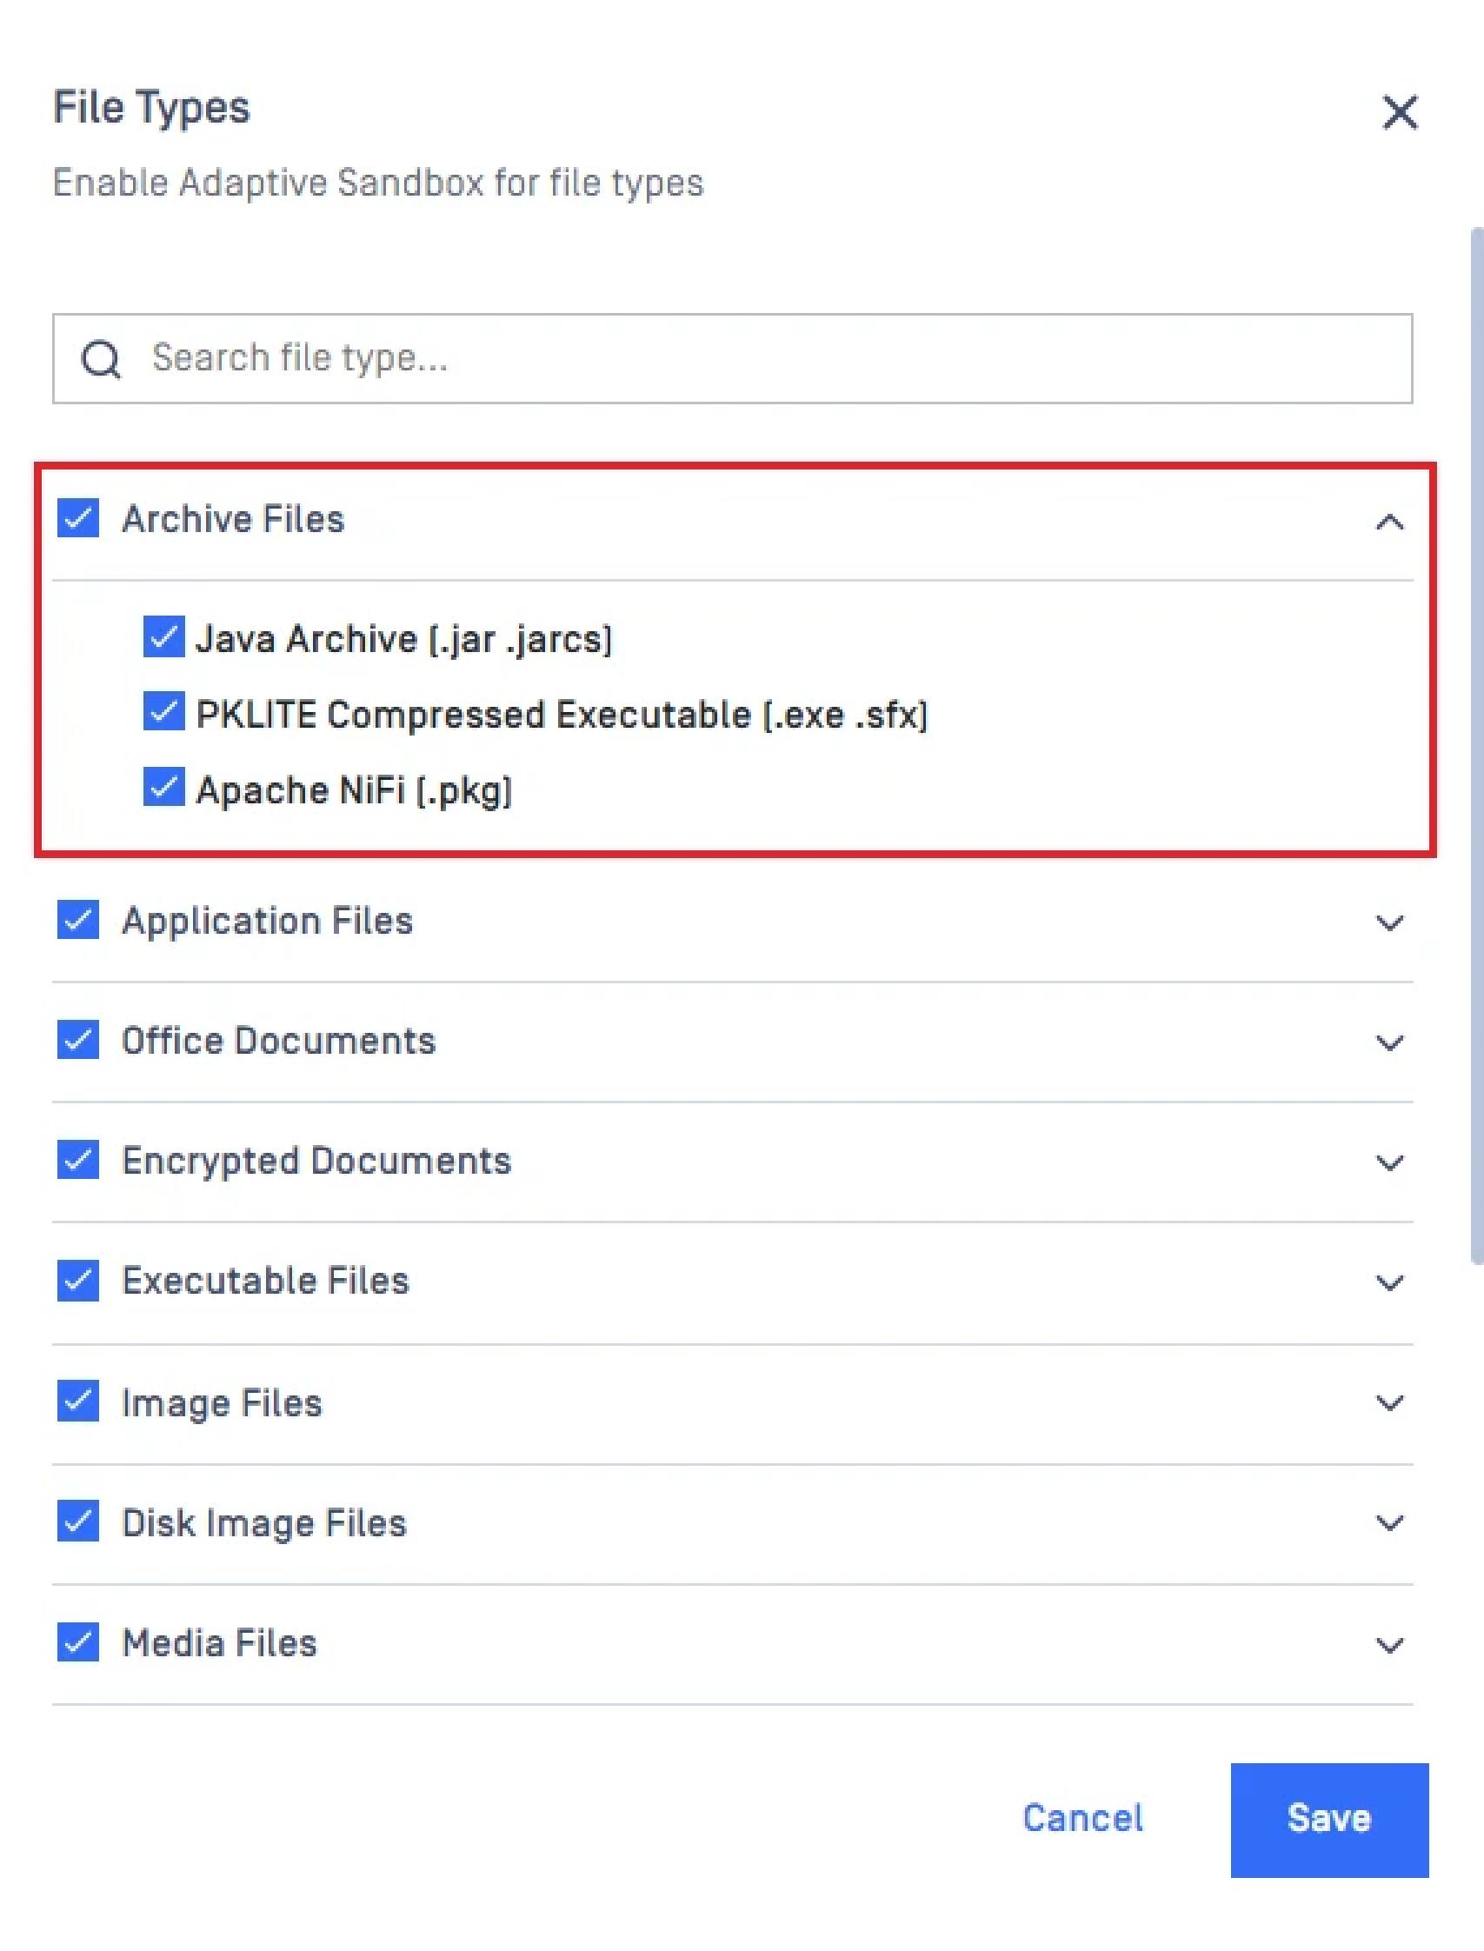This screenshot has height=1951, width=1484.
Task: Uncheck the Executable Files checkbox
Action: pos(77,1281)
